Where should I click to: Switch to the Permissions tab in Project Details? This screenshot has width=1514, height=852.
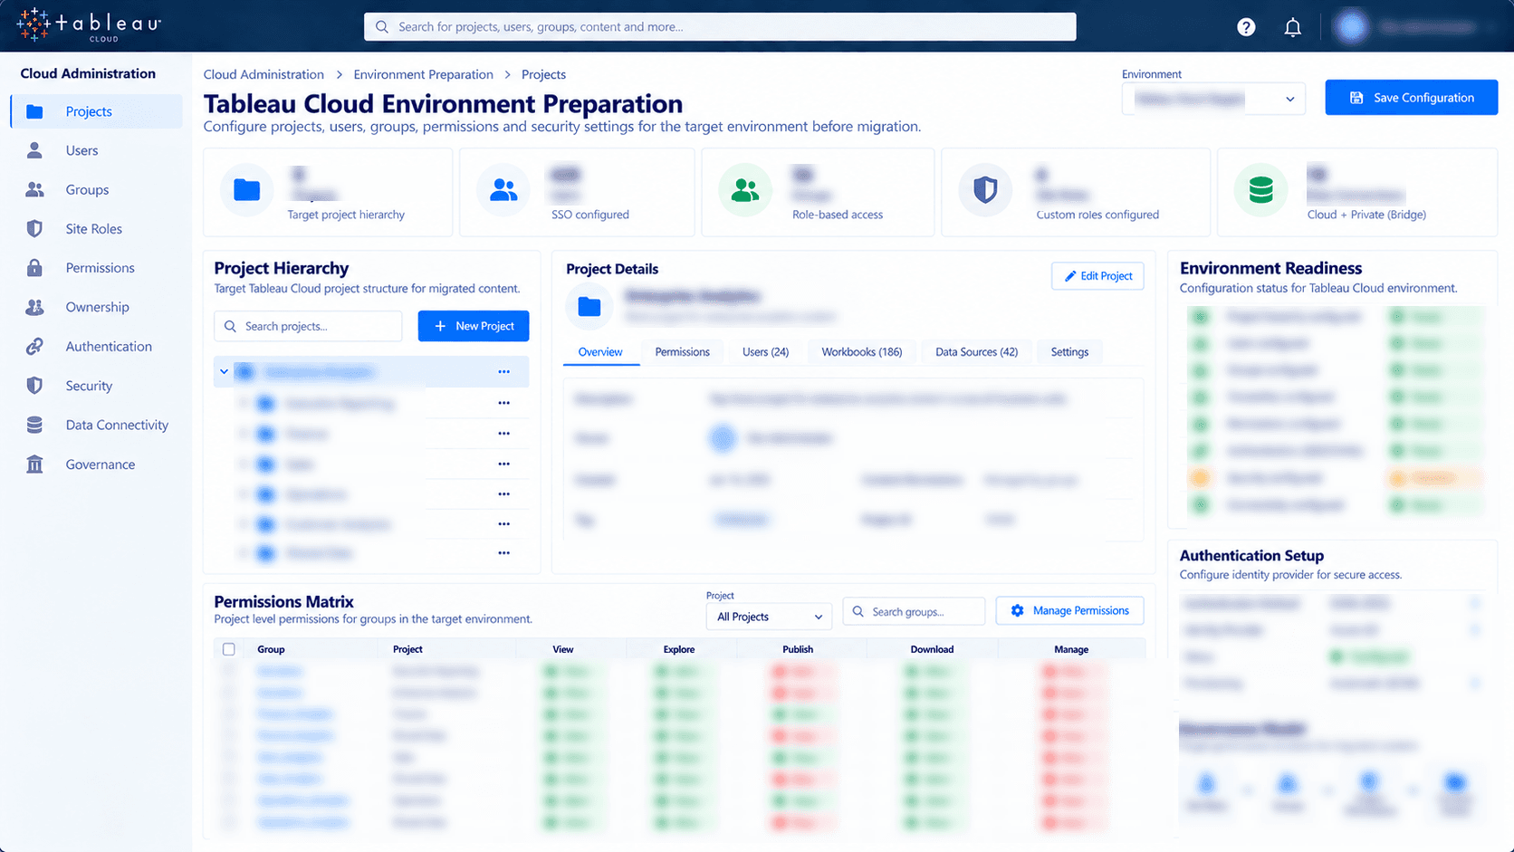click(x=682, y=352)
